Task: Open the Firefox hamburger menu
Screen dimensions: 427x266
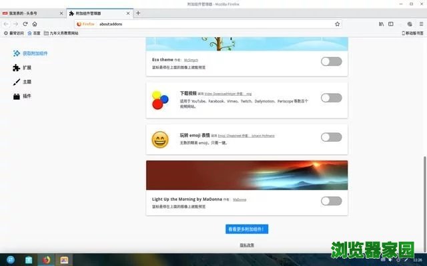Action: click(x=420, y=23)
